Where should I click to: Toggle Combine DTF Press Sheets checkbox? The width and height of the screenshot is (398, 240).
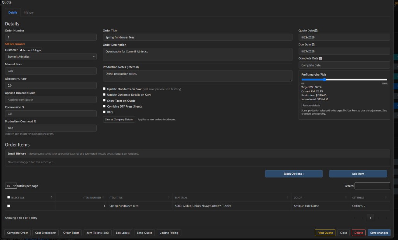coord(104,106)
